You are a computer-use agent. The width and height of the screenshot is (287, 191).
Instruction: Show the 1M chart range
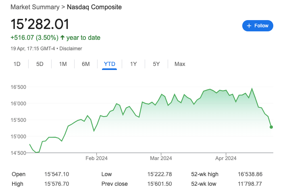click(x=63, y=64)
